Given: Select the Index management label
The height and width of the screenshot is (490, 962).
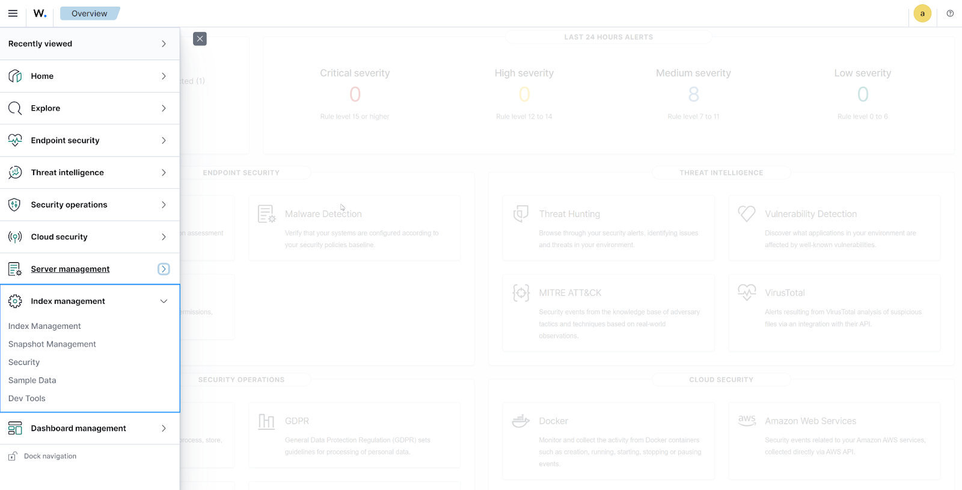Looking at the screenshot, I should (x=68, y=301).
